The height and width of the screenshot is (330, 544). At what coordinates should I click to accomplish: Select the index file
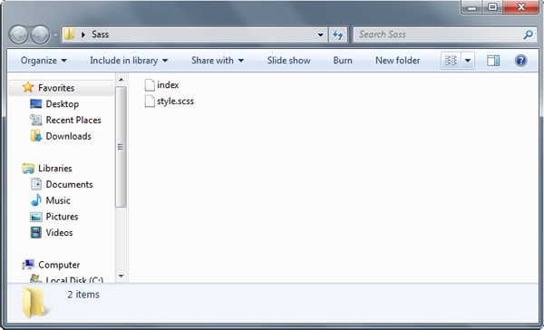coord(161,85)
